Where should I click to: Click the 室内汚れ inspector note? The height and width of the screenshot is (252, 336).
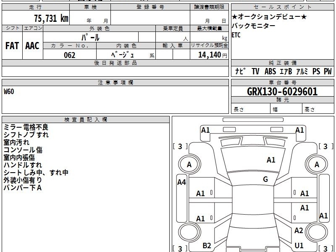[16, 142]
